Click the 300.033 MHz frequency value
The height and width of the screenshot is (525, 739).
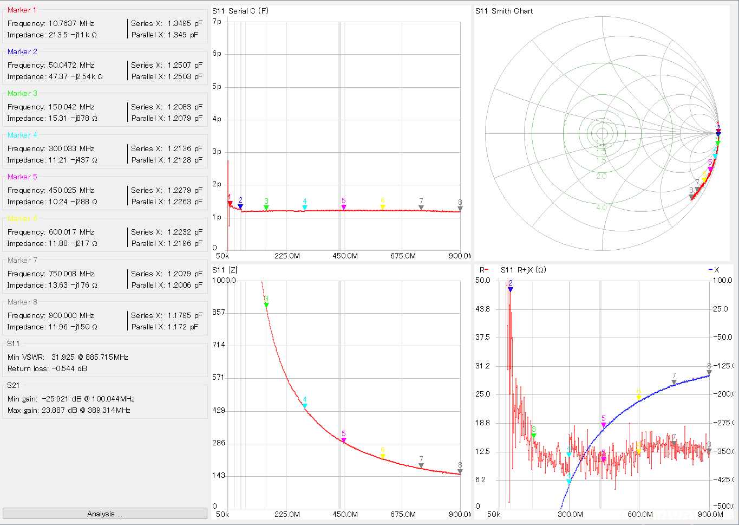(x=71, y=148)
